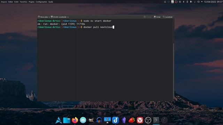The height and width of the screenshot is (125, 223).
Task: Click the microphone tray icon
Action: (x=191, y=2)
